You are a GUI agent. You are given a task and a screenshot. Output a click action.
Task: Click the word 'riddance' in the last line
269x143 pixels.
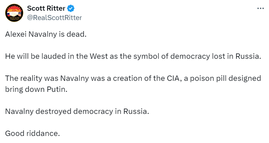pos(42,133)
